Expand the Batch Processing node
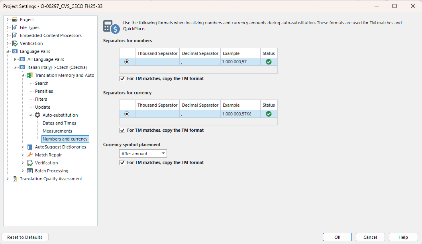 (23, 171)
